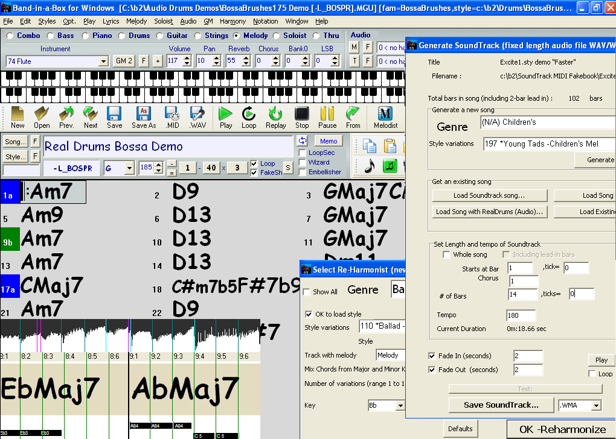616x439 pixels.
Task: Click the Replay icon
Action: 275,116
